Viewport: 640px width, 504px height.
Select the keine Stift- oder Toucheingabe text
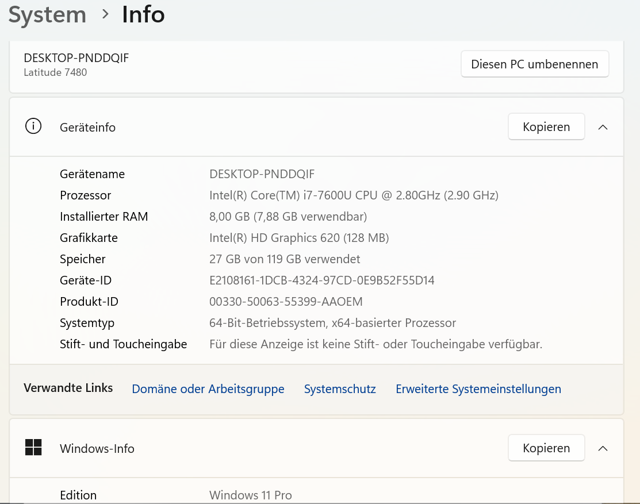click(376, 344)
